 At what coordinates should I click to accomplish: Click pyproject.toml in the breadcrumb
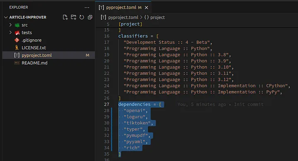click(x=123, y=17)
